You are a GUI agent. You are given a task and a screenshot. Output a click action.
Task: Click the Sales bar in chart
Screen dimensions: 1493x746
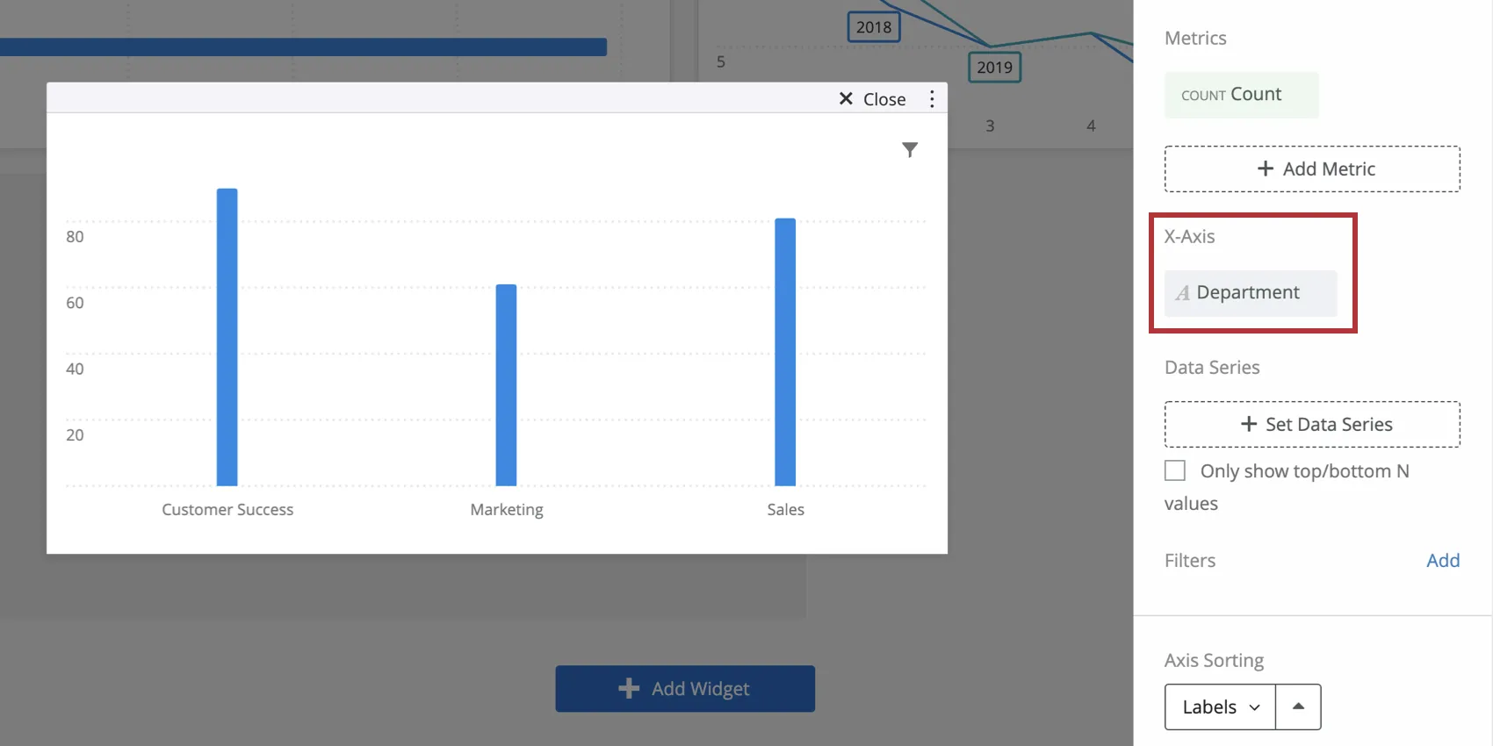point(785,352)
